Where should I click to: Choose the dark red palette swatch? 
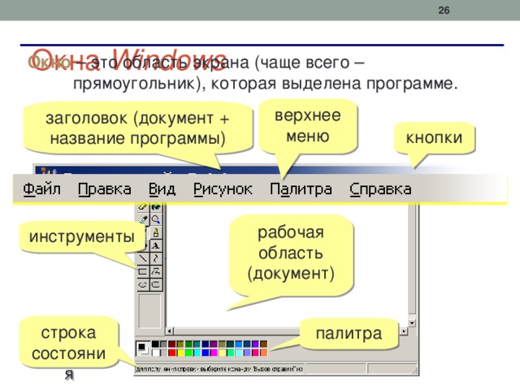coord(171,344)
